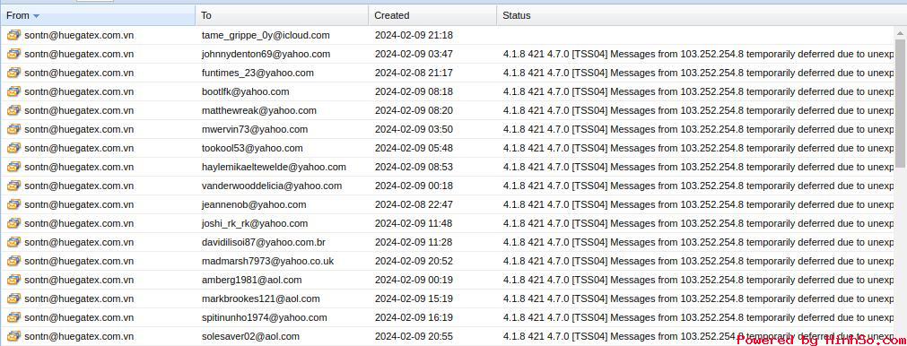Click the mail icon for madmarsh7973@yahoo.co.uk row
Viewport: 907px width, 346px height.
pos(13,261)
